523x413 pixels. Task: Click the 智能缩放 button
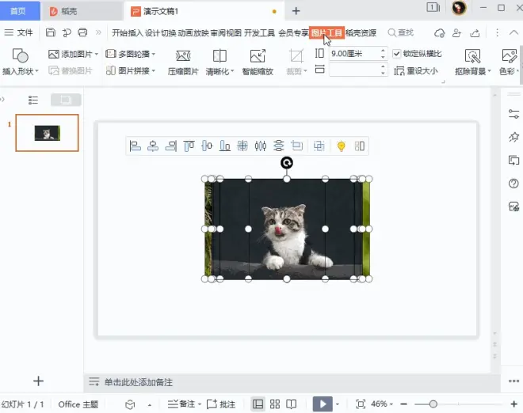point(258,62)
